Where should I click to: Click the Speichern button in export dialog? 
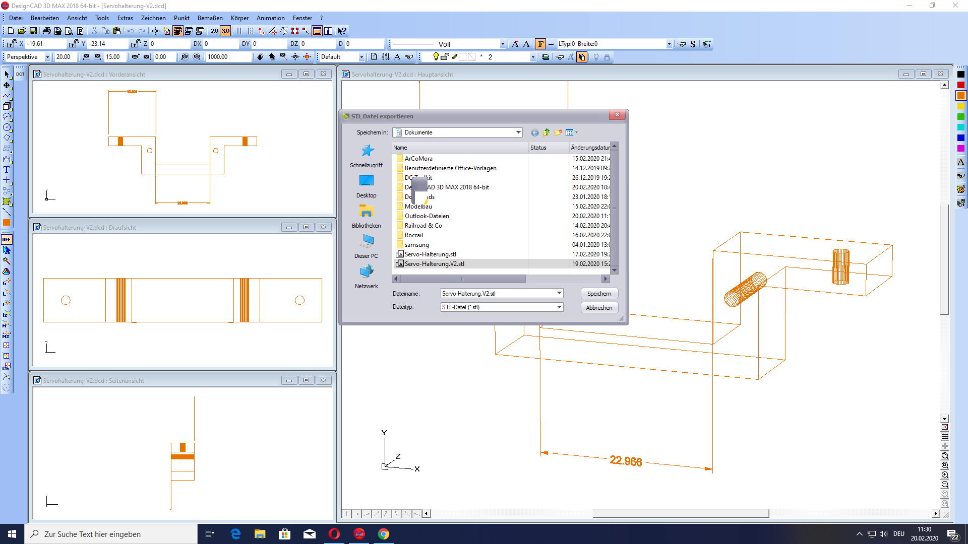click(599, 293)
